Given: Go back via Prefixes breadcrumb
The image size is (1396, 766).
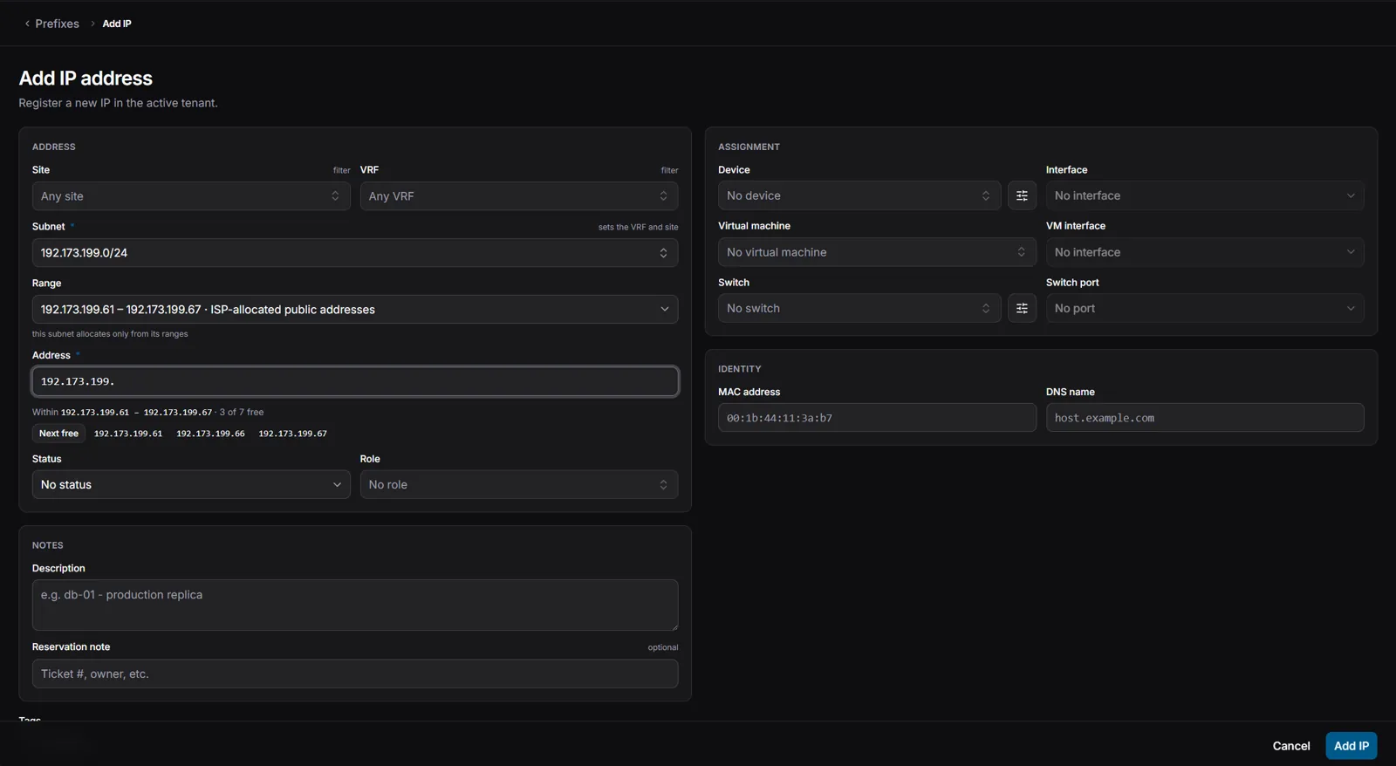Looking at the screenshot, I should [57, 24].
